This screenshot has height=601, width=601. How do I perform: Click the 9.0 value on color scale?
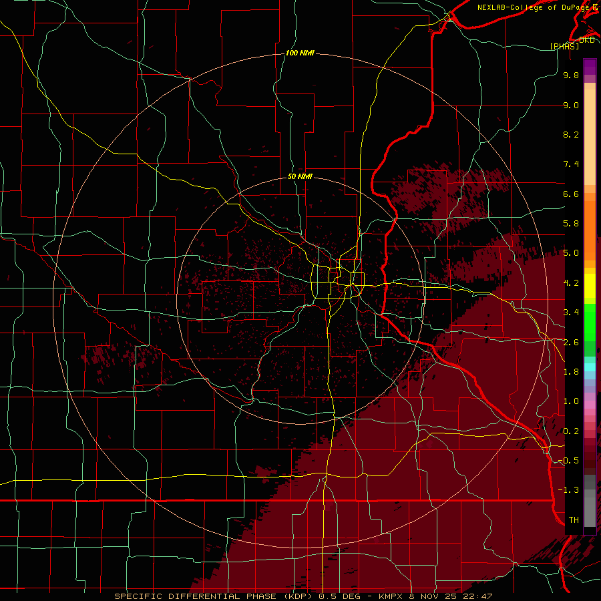coord(571,105)
